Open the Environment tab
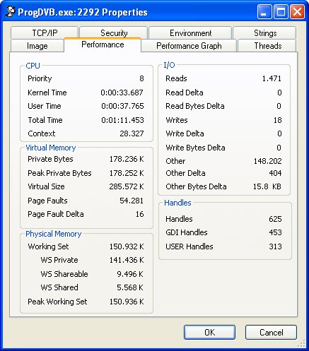 pos(190,32)
